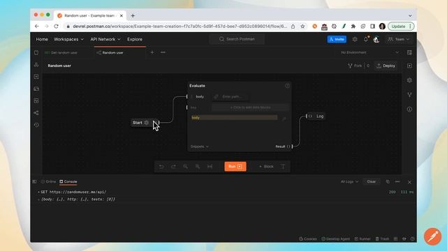Open the user avatar in Postman header

(x=376, y=39)
